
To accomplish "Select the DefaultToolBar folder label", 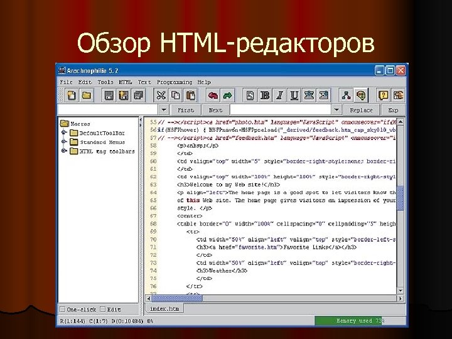I will [x=102, y=133].
